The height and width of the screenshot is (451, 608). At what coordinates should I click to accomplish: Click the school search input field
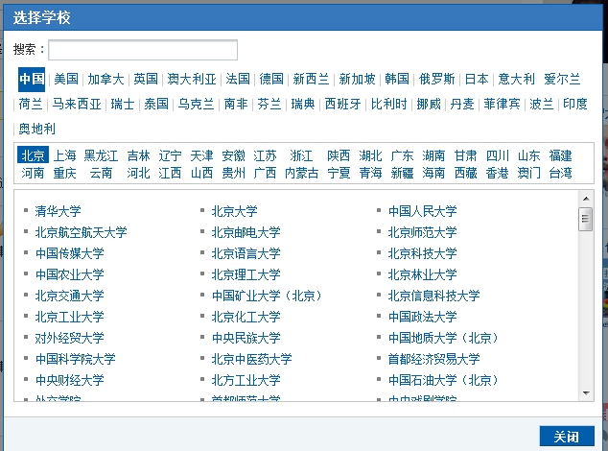pyautogui.click(x=143, y=50)
